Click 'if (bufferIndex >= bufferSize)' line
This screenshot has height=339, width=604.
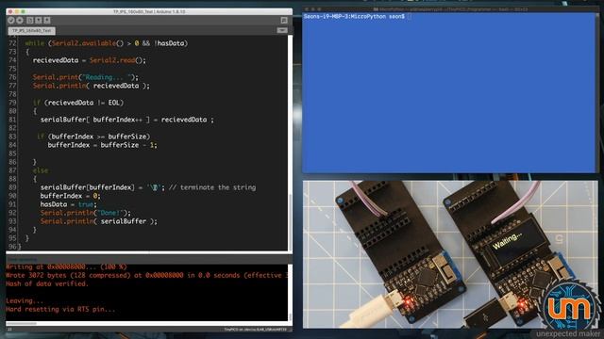93,137
